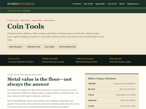The image size is (146, 109).
Task: Click the Separate checklist row label
Action: pos(92,100)
